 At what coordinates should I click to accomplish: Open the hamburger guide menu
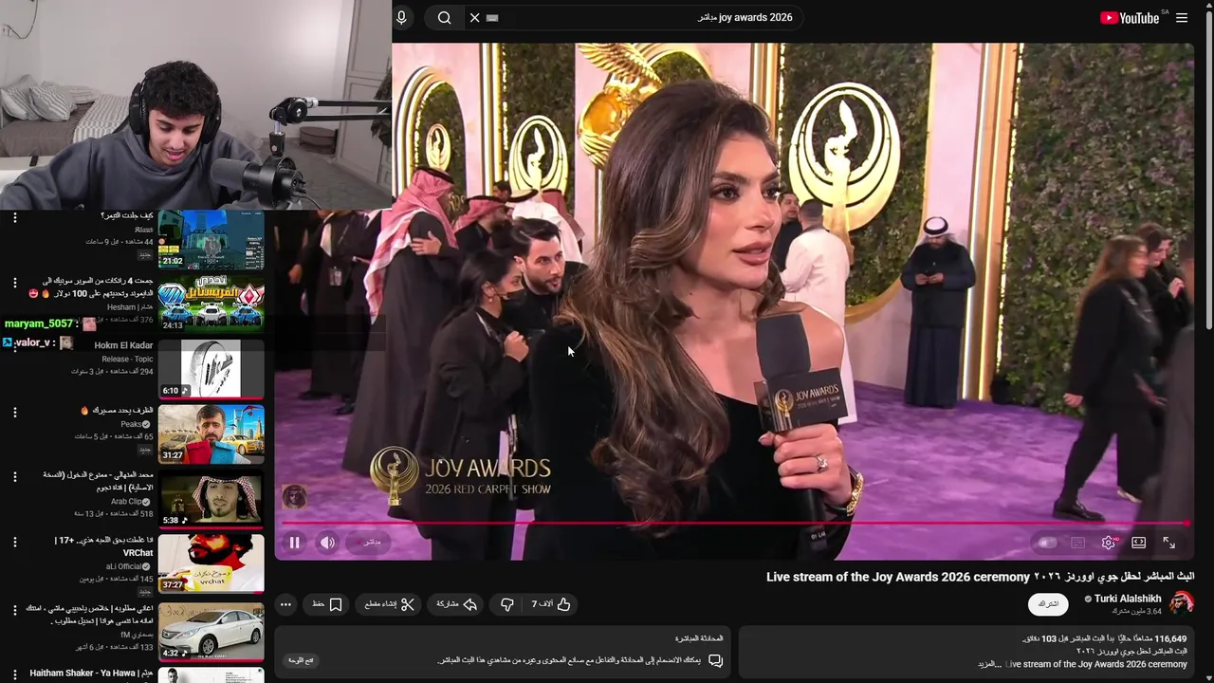click(1182, 17)
